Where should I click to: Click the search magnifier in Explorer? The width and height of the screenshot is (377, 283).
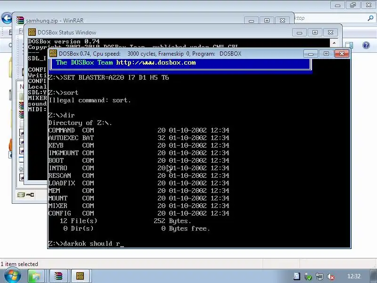click(x=370, y=18)
